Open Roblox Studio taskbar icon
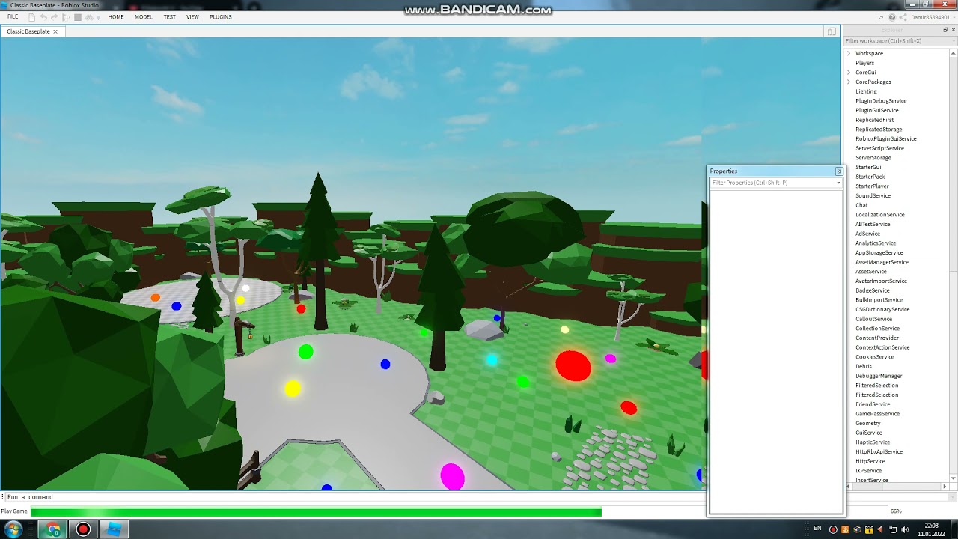The height and width of the screenshot is (539, 958). 114,529
